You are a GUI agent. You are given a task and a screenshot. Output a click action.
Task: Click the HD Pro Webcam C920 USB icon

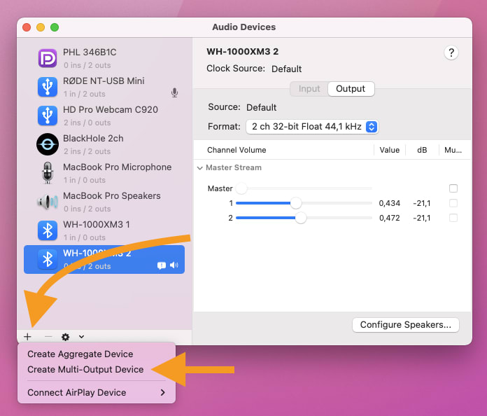pyautogui.click(x=47, y=116)
